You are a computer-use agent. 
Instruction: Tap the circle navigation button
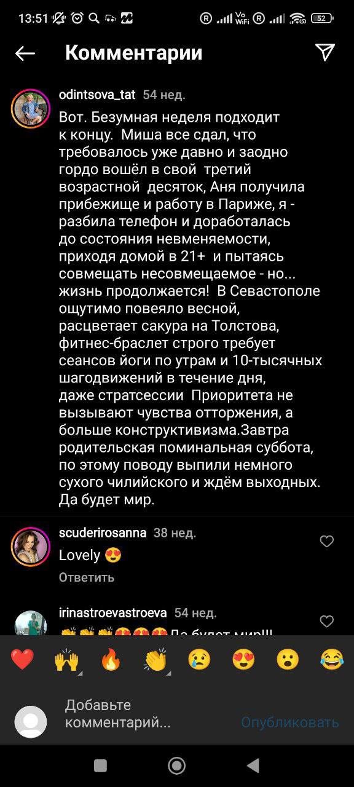pyautogui.click(x=176, y=765)
